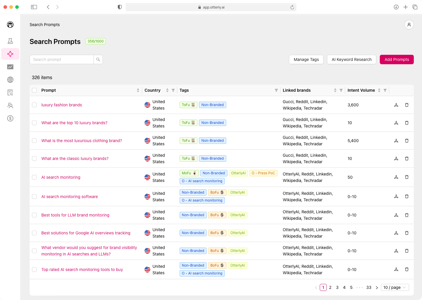The width and height of the screenshot is (422, 300).
Task: Check the select-all checkbox in table header
Action: (34, 90)
